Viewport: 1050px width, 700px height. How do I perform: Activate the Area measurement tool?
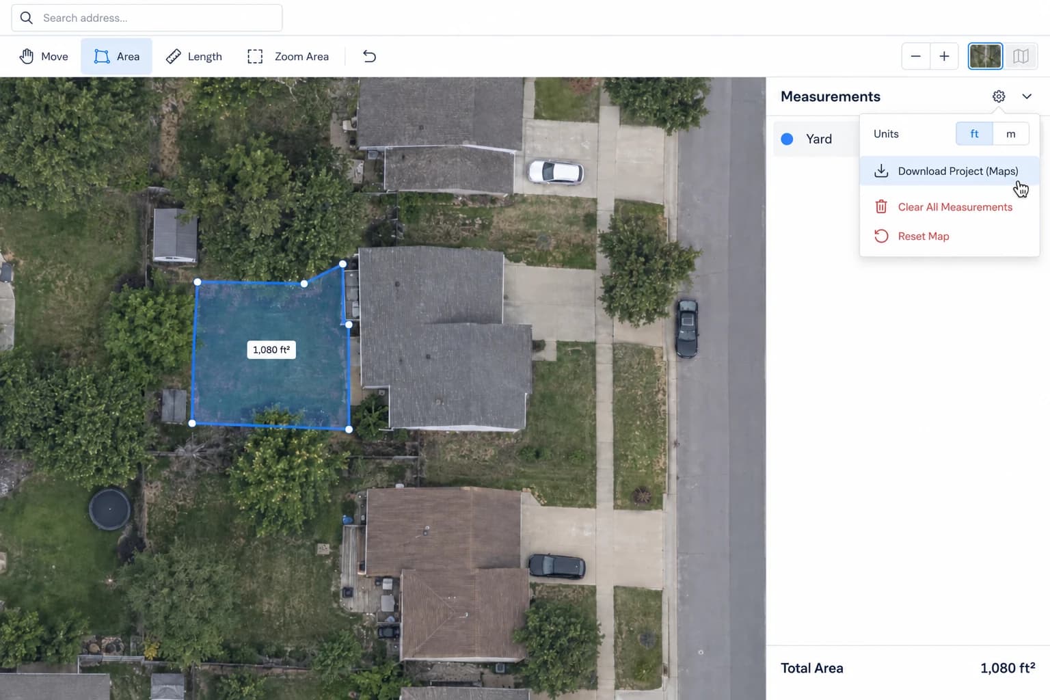click(117, 57)
